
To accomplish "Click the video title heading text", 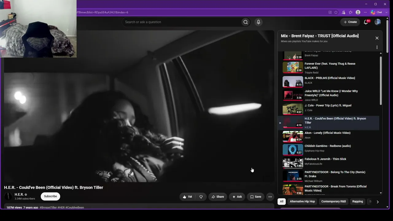I will [53, 188].
